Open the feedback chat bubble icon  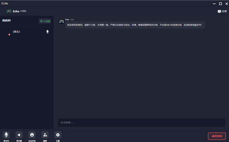tap(219, 11)
